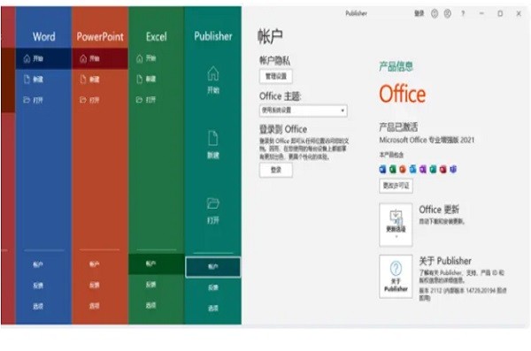Click 登录 in the title bar
The height and width of the screenshot is (351, 531).
coord(419,13)
